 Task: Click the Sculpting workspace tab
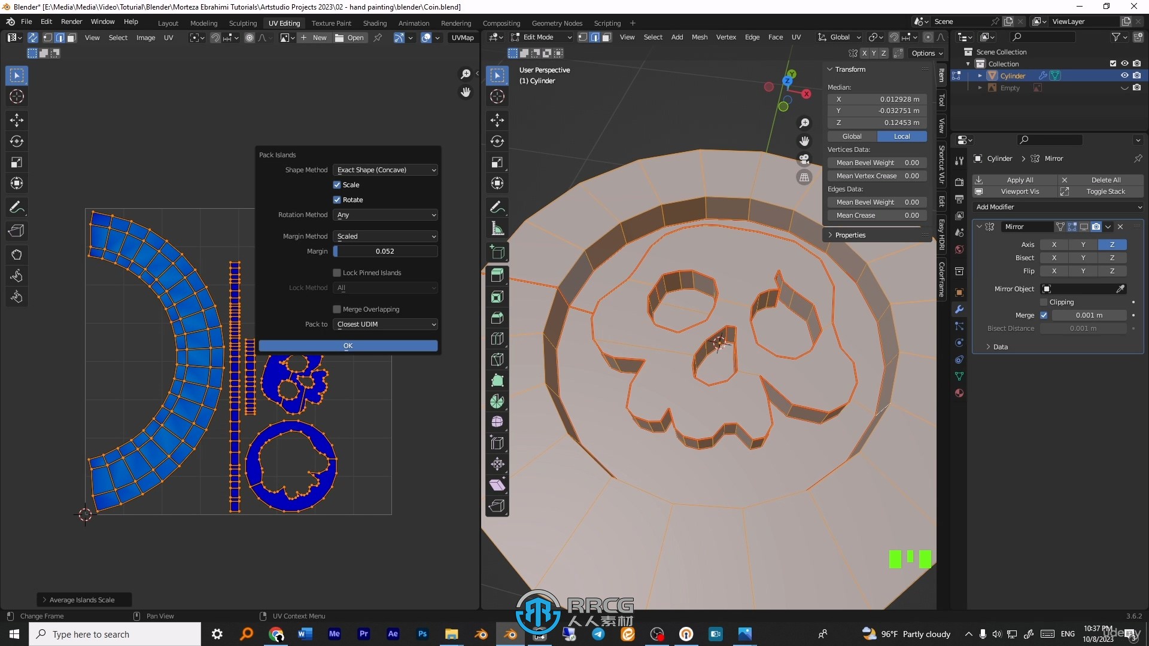pyautogui.click(x=243, y=23)
